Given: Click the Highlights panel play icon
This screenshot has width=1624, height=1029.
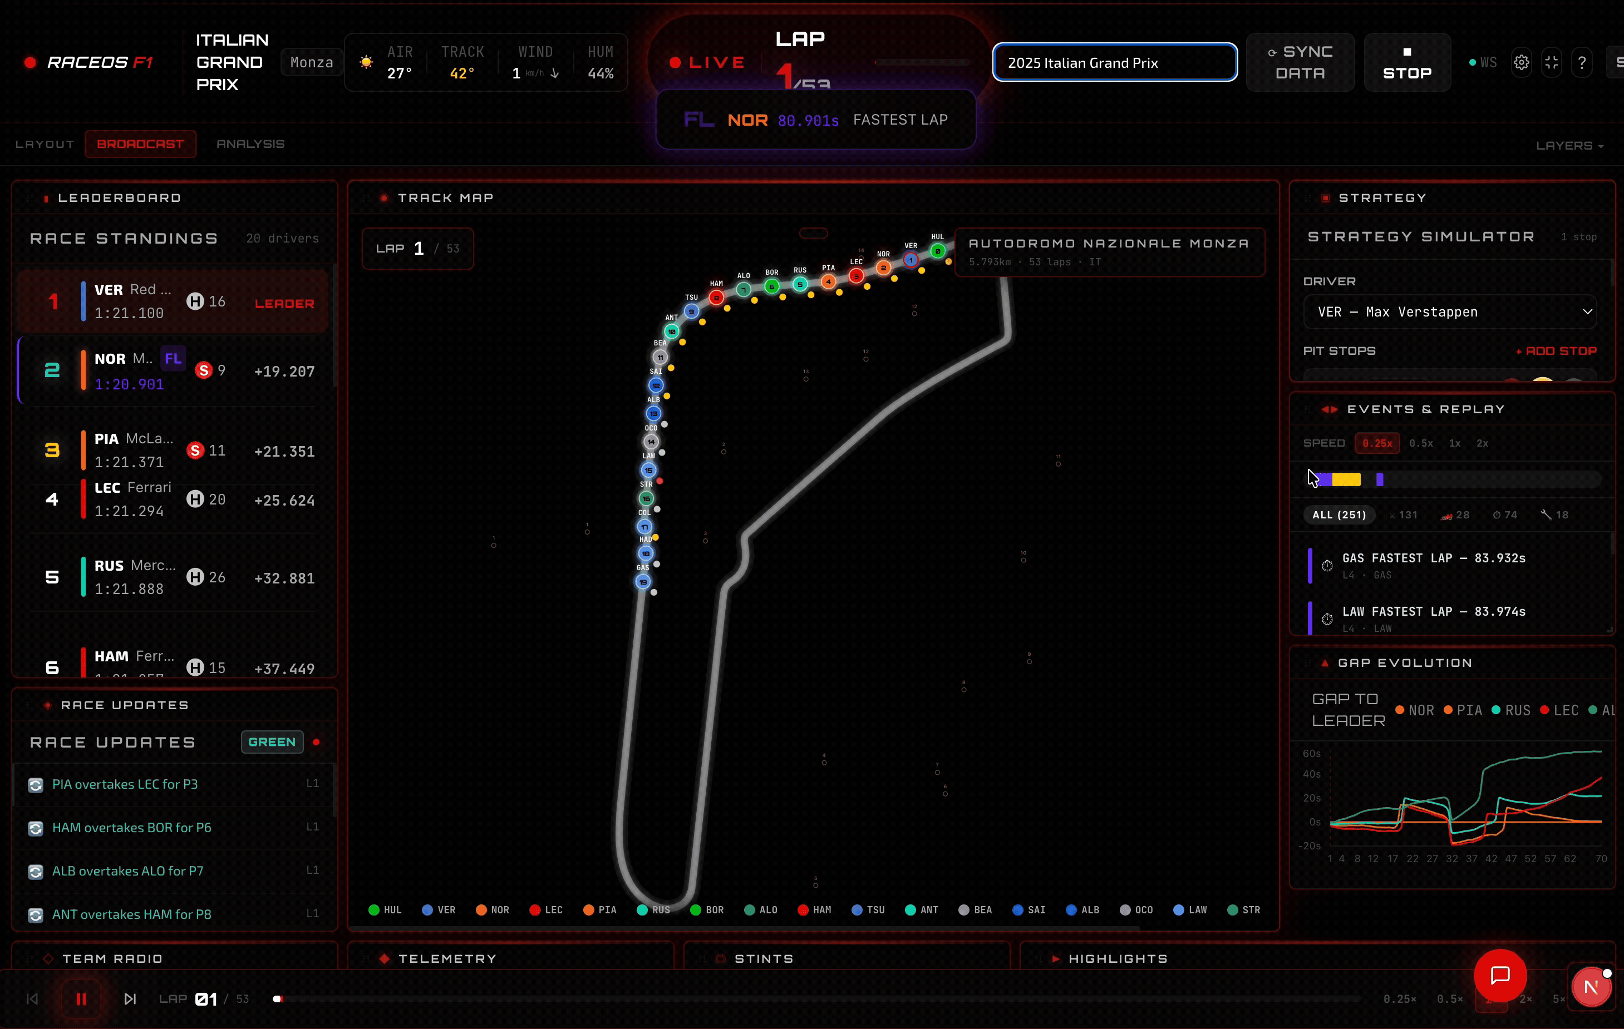Looking at the screenshot, I should tap(1055, 958).
